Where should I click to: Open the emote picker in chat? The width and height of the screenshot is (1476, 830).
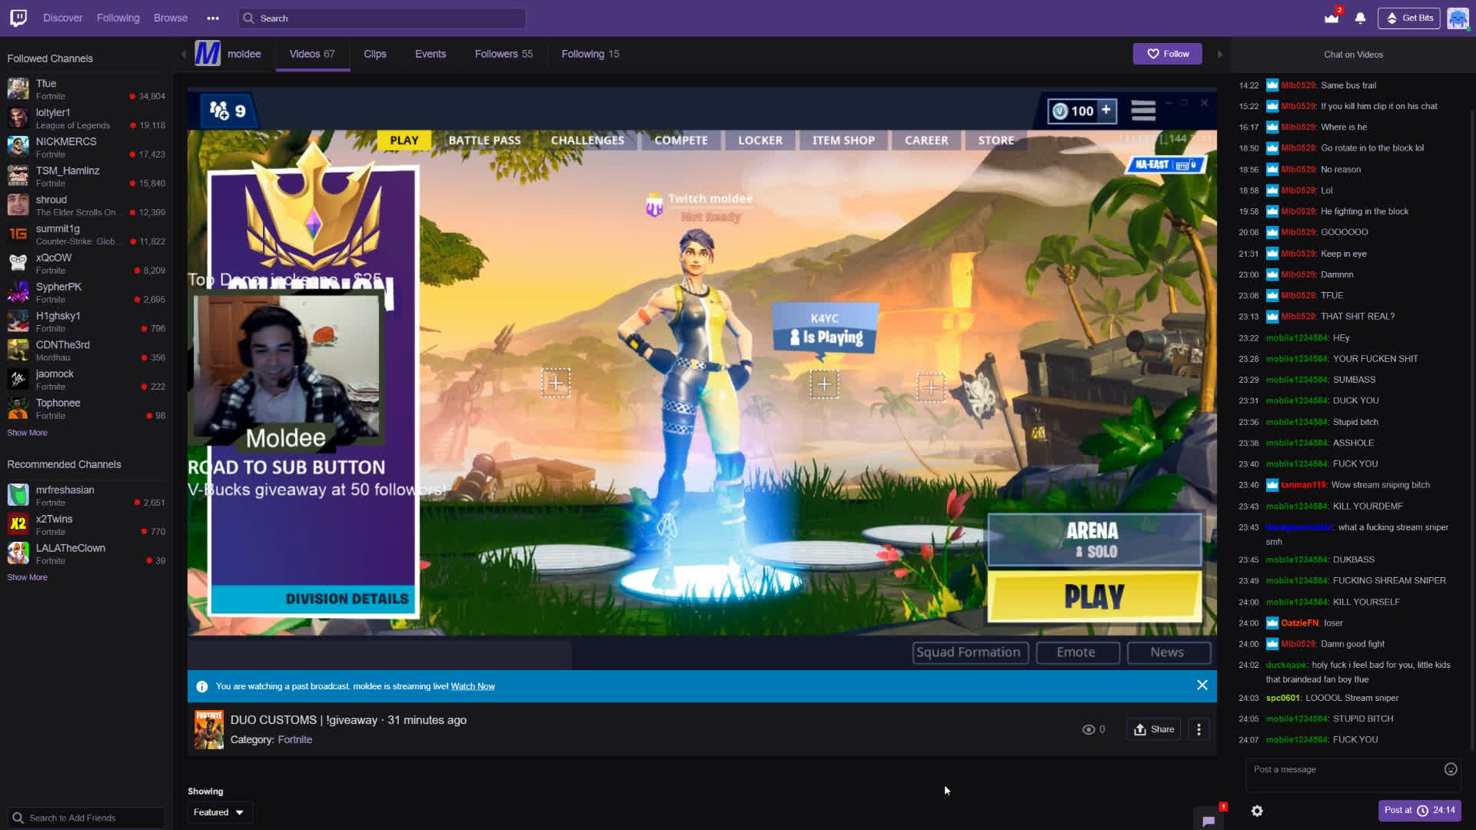click(x=1448, y=769)
